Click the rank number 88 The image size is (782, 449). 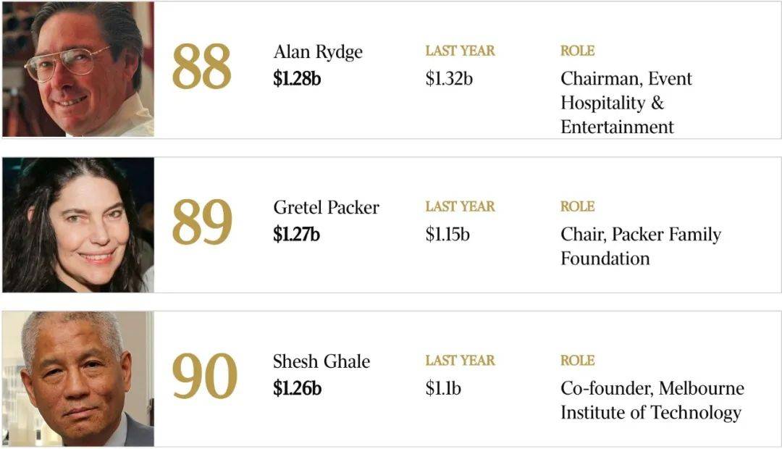pyautogui.click(x=201, y=67)
